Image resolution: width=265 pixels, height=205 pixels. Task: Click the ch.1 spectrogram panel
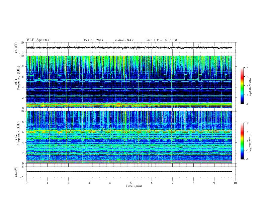(129, 82)
